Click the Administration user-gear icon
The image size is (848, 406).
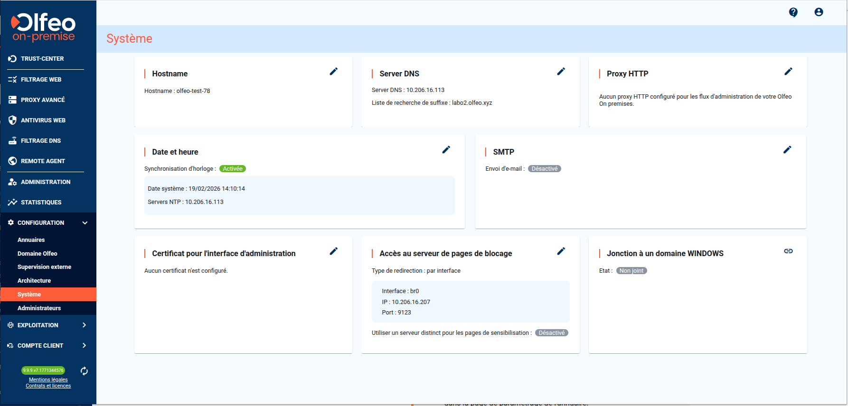pyautogui.click(x=12, y=182)
